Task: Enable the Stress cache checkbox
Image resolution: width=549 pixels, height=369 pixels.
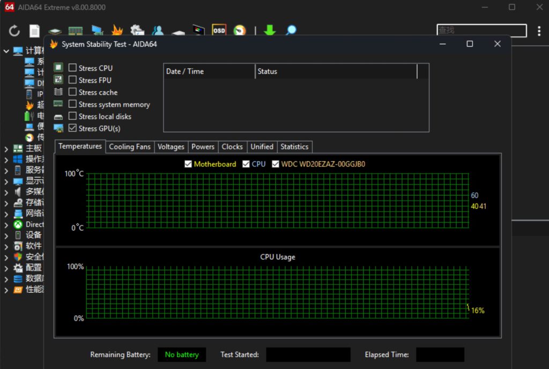Action: [x=72, y=92]
